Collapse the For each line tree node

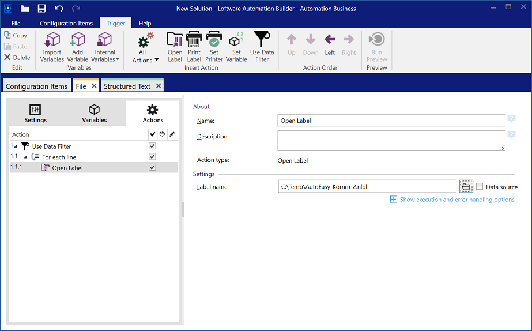pyautogui.click(x=25, y=157)
